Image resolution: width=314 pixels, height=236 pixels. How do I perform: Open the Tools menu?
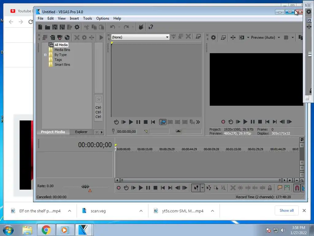click(x=87, y=18)
